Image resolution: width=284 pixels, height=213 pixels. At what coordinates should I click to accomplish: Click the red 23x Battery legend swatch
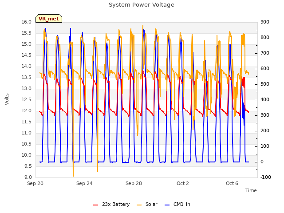(x=96, y=205)
